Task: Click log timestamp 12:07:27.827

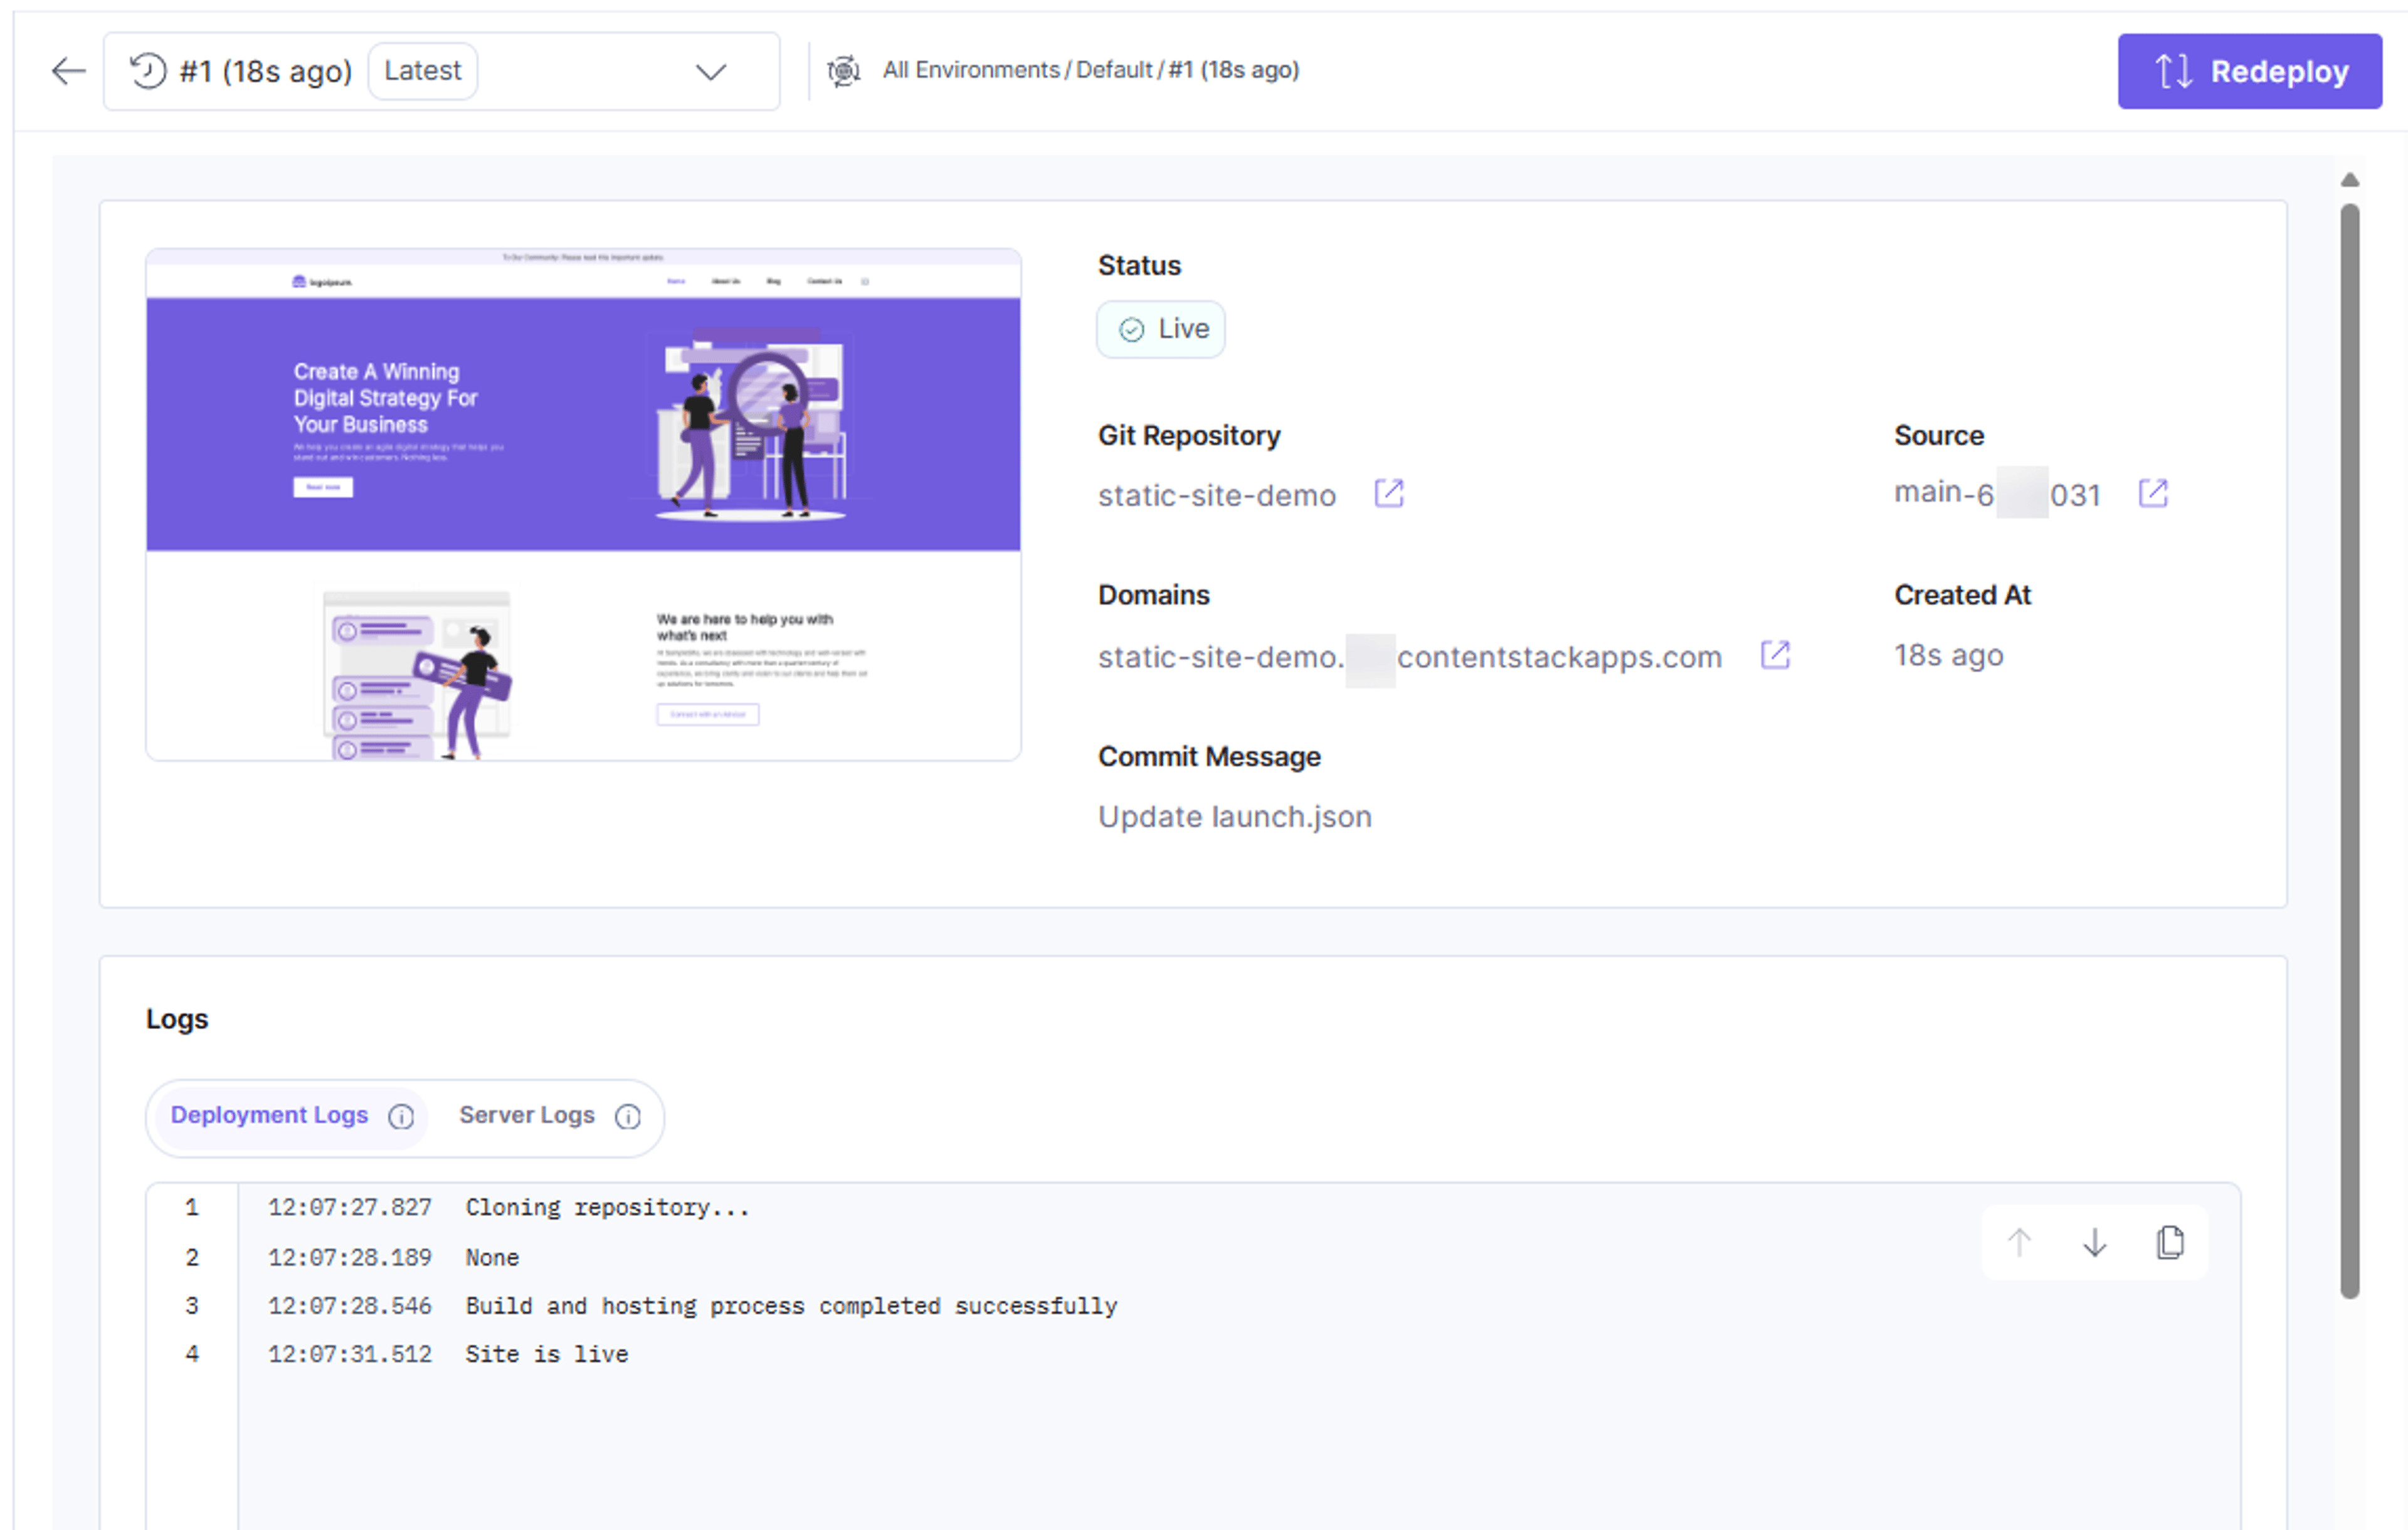Action: 350,1207
